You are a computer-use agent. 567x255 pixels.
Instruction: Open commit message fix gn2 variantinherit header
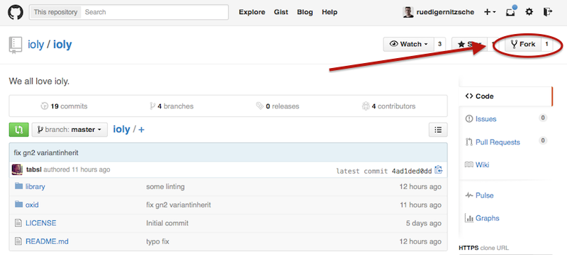[x=46, y=153]
